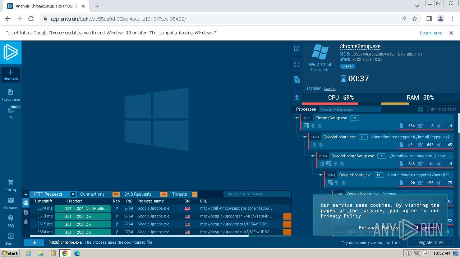This screenshot has height=258, width=460.
Task: Click shield icon on GoogleUpdateSetup.exe row
Action: [322, 164]
